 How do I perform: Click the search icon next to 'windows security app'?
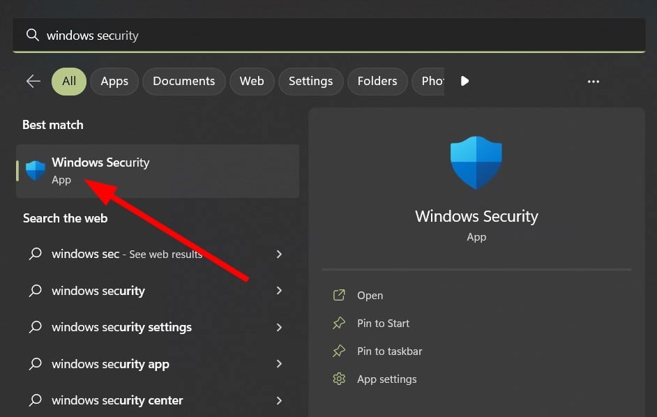36,364
